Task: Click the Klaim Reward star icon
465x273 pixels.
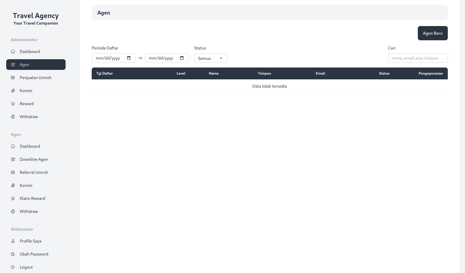Action: pyautogui.click(x=13, y=198)
